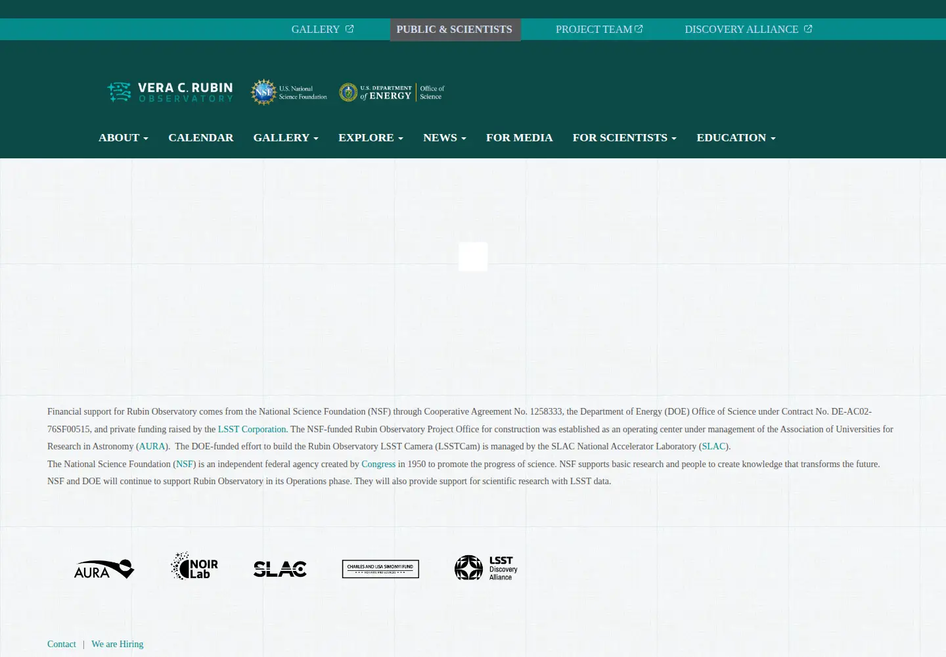Open the Discovery Alliance top-bar tab

(748, 30)
